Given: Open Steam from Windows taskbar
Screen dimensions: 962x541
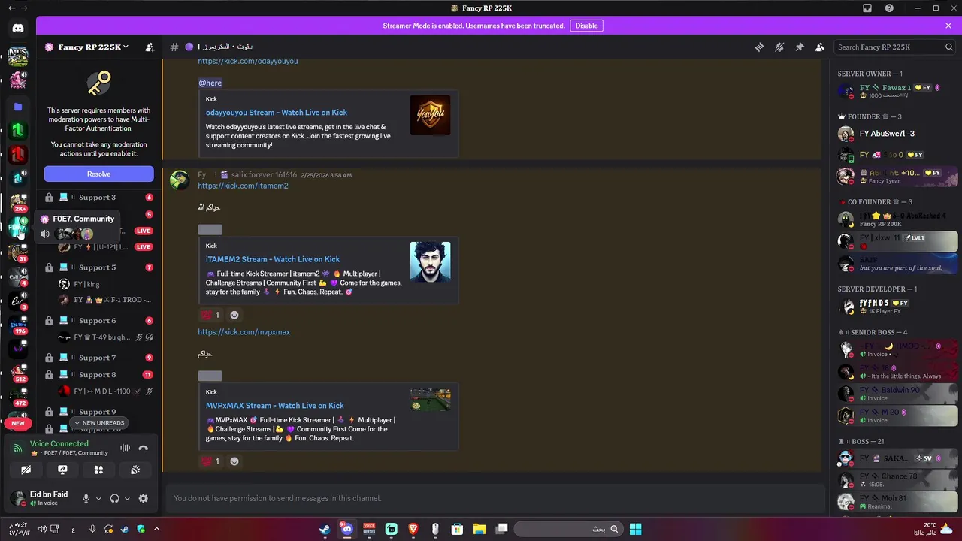Looking at the screenshot, I should pos(324,529).
